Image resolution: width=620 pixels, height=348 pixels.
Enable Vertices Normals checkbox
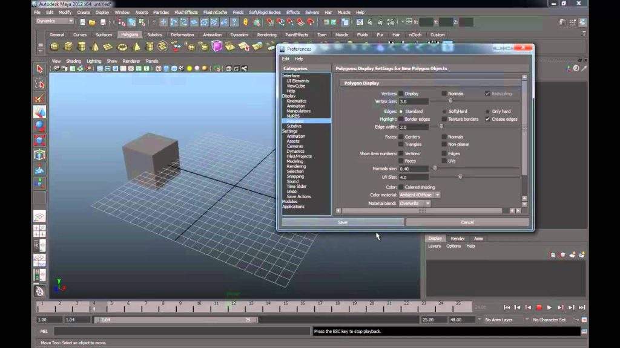[444, 94]
